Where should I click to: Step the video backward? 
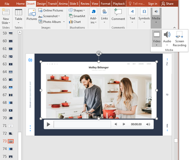pyautogui.click(x=116, y=124)
